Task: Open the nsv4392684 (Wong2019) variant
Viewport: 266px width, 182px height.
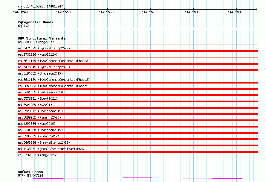Action: click(137, 127)
